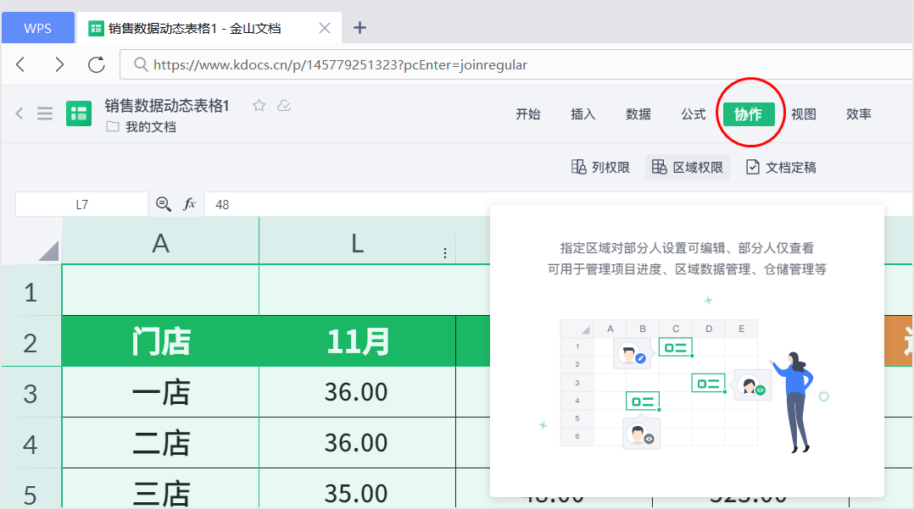The height and width of the screenshot is (509, 914).
Task: Click the browser refresh icon
Action: point(96,64)
